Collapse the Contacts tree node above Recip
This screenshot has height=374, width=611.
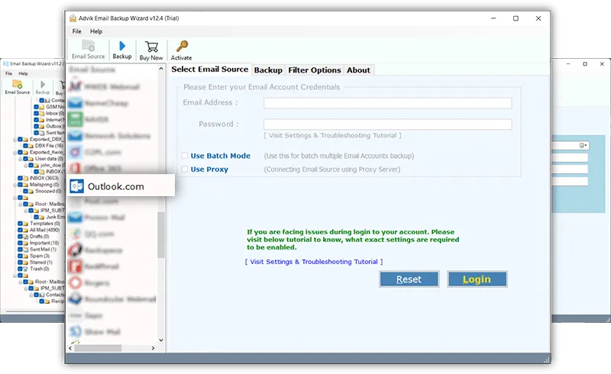(x=31, y=295)
